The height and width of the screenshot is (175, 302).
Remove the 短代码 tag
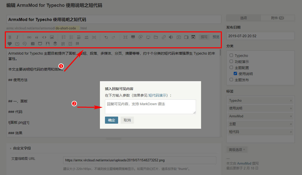click(x=291, y=132)
